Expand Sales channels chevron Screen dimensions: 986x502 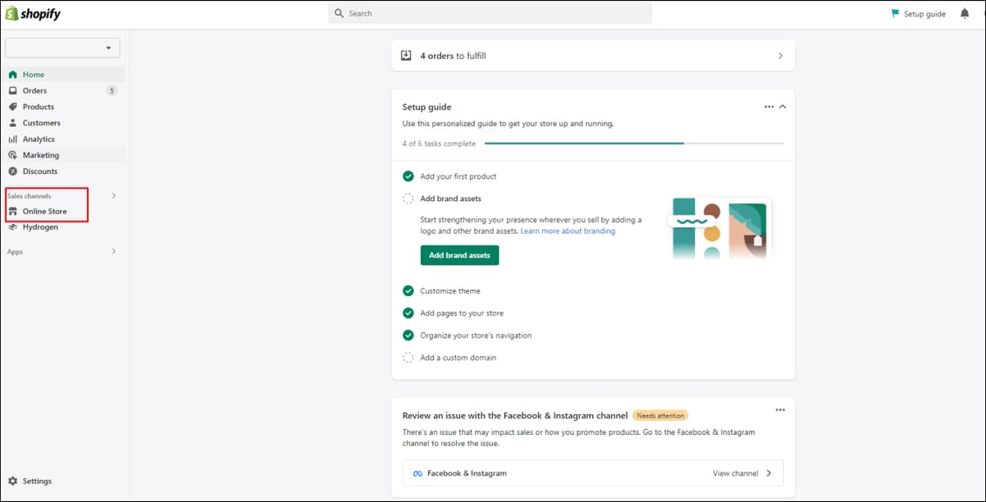click(113, 196)
